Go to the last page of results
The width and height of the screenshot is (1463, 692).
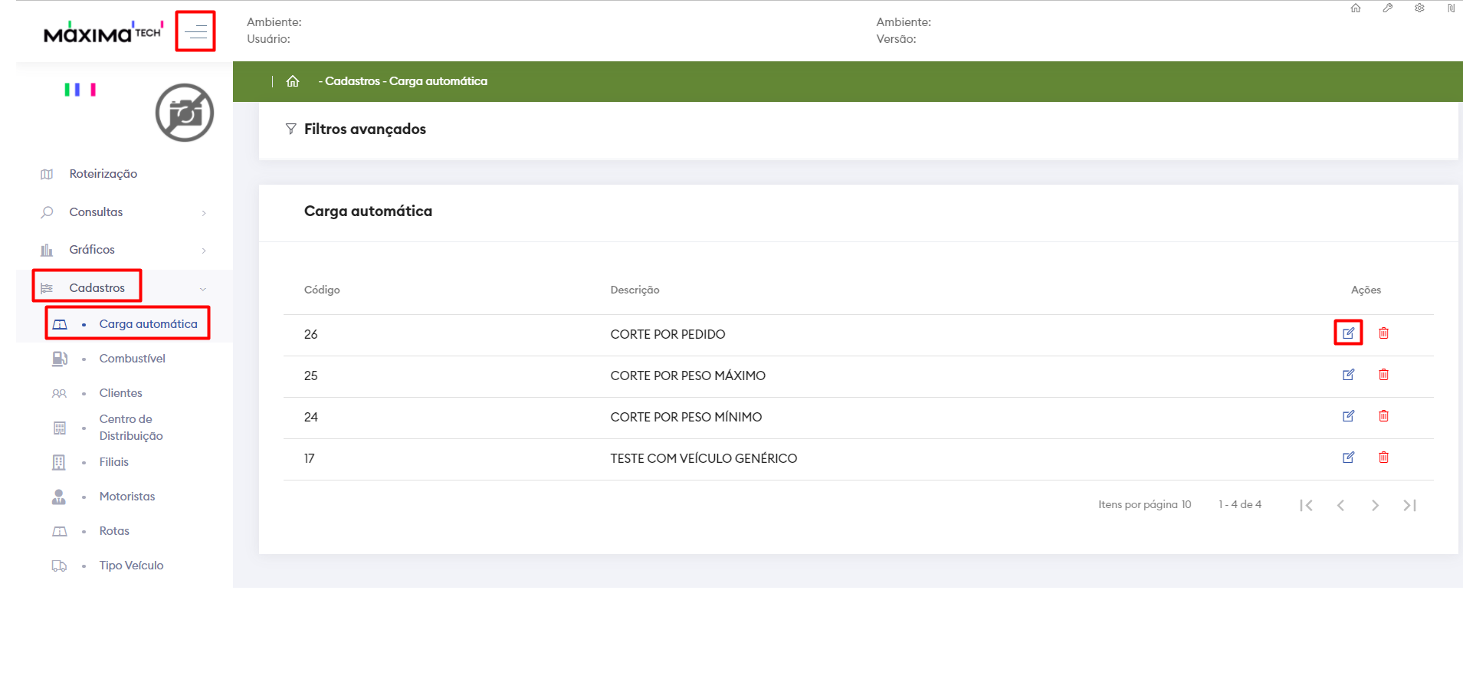click(x=1410, y=505)
